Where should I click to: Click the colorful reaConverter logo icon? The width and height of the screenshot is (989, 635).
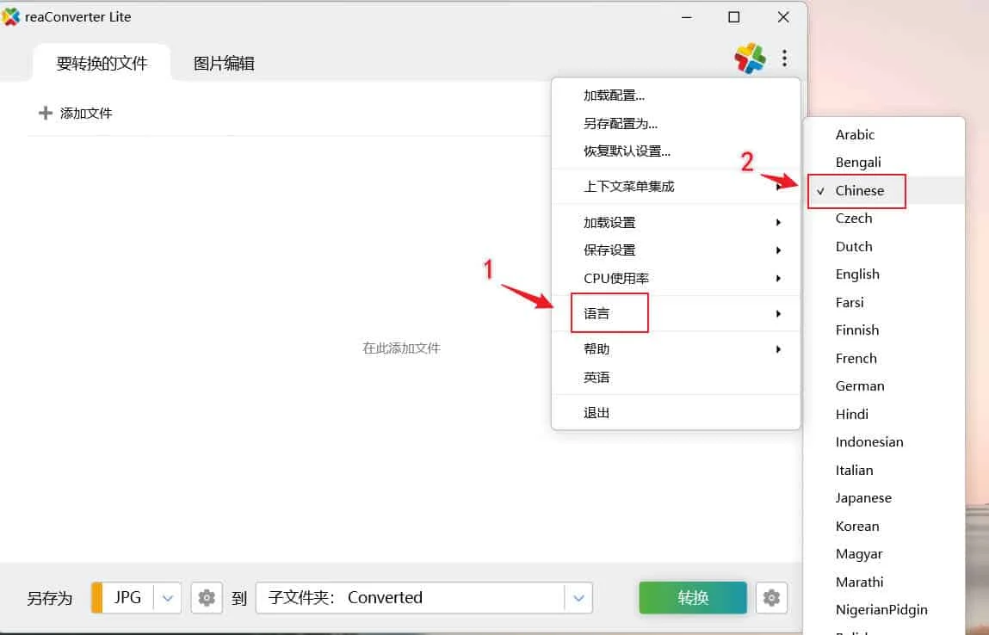(749, 58)
